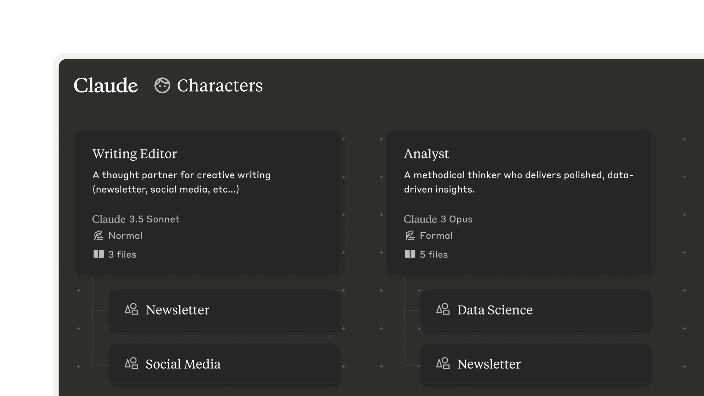This screenshot has width=704, height=396.
Task: Click the Normal style icon in Writing Editor
Action: pos(98,235)
